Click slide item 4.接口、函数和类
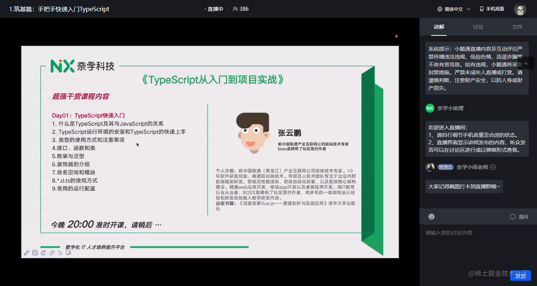Screen dimensions: 537x286 [73, 148]
